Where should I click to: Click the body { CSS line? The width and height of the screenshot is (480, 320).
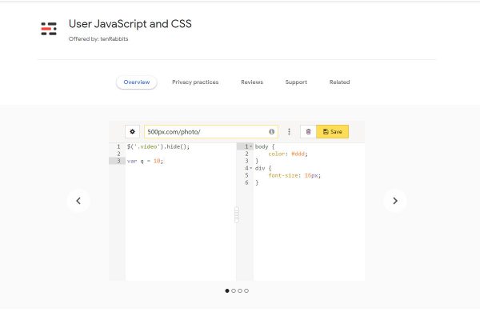[265, 146]
